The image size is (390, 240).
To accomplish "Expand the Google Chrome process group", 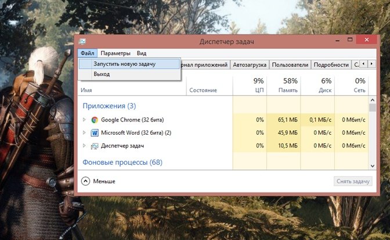I will pyautogui.click(x=84, y=120).
